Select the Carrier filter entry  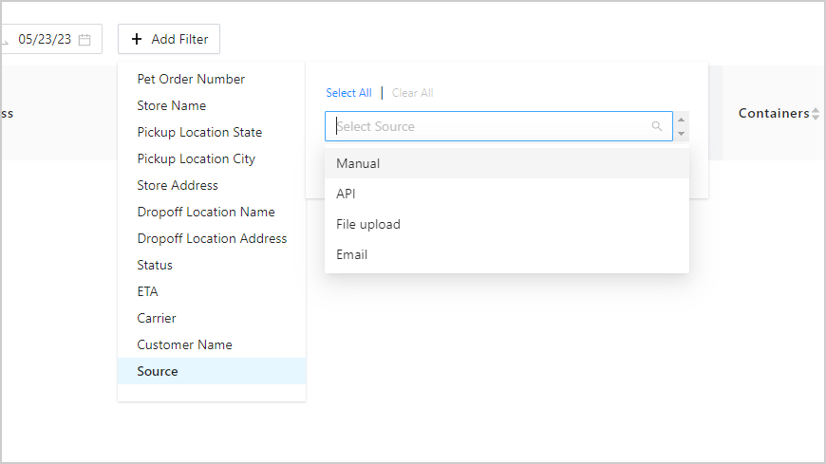pos(157,318)
